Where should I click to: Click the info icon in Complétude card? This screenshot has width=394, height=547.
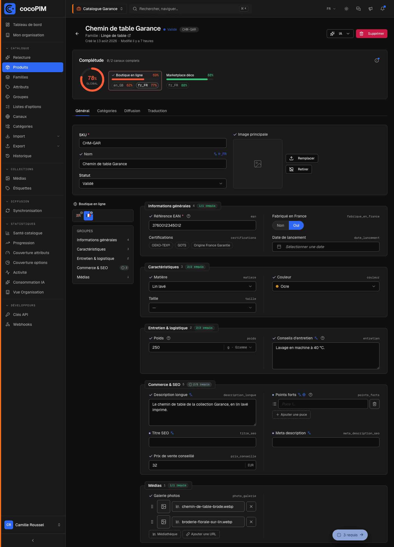pyautogui.click(x=377, y=60)
